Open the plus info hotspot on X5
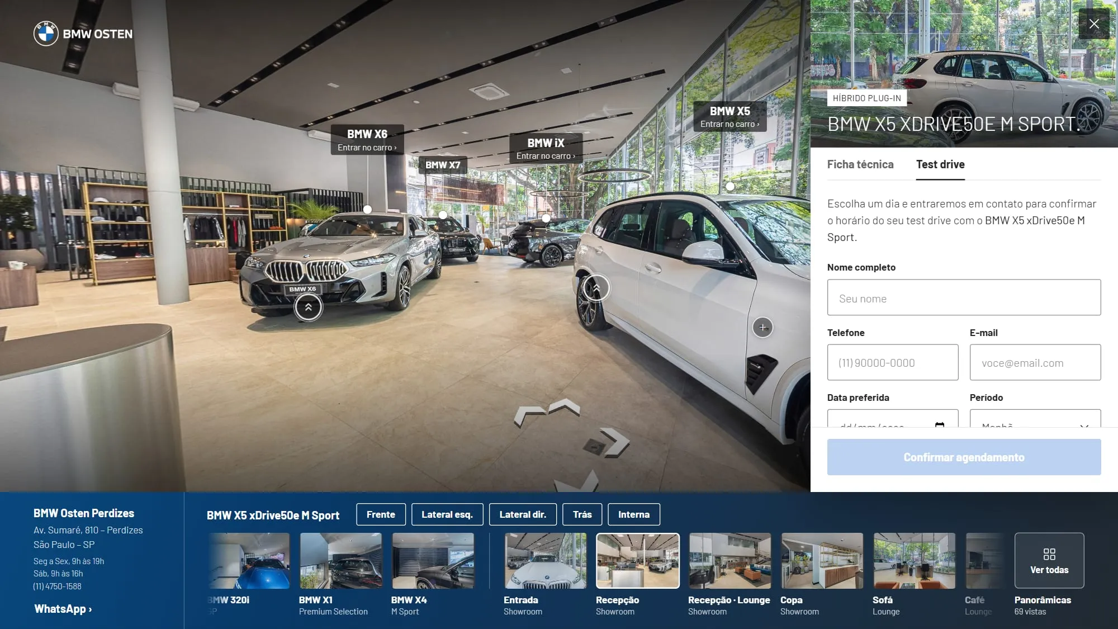1118x629 pixels. (762, 328)
